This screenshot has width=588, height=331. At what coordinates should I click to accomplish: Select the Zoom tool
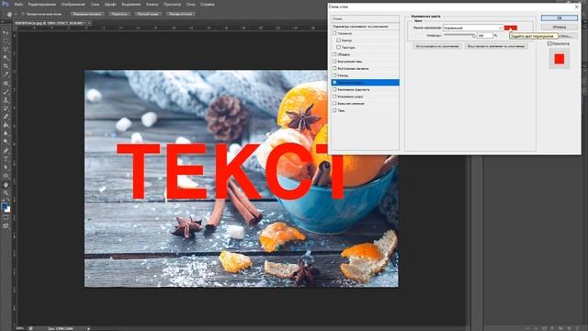6,193
